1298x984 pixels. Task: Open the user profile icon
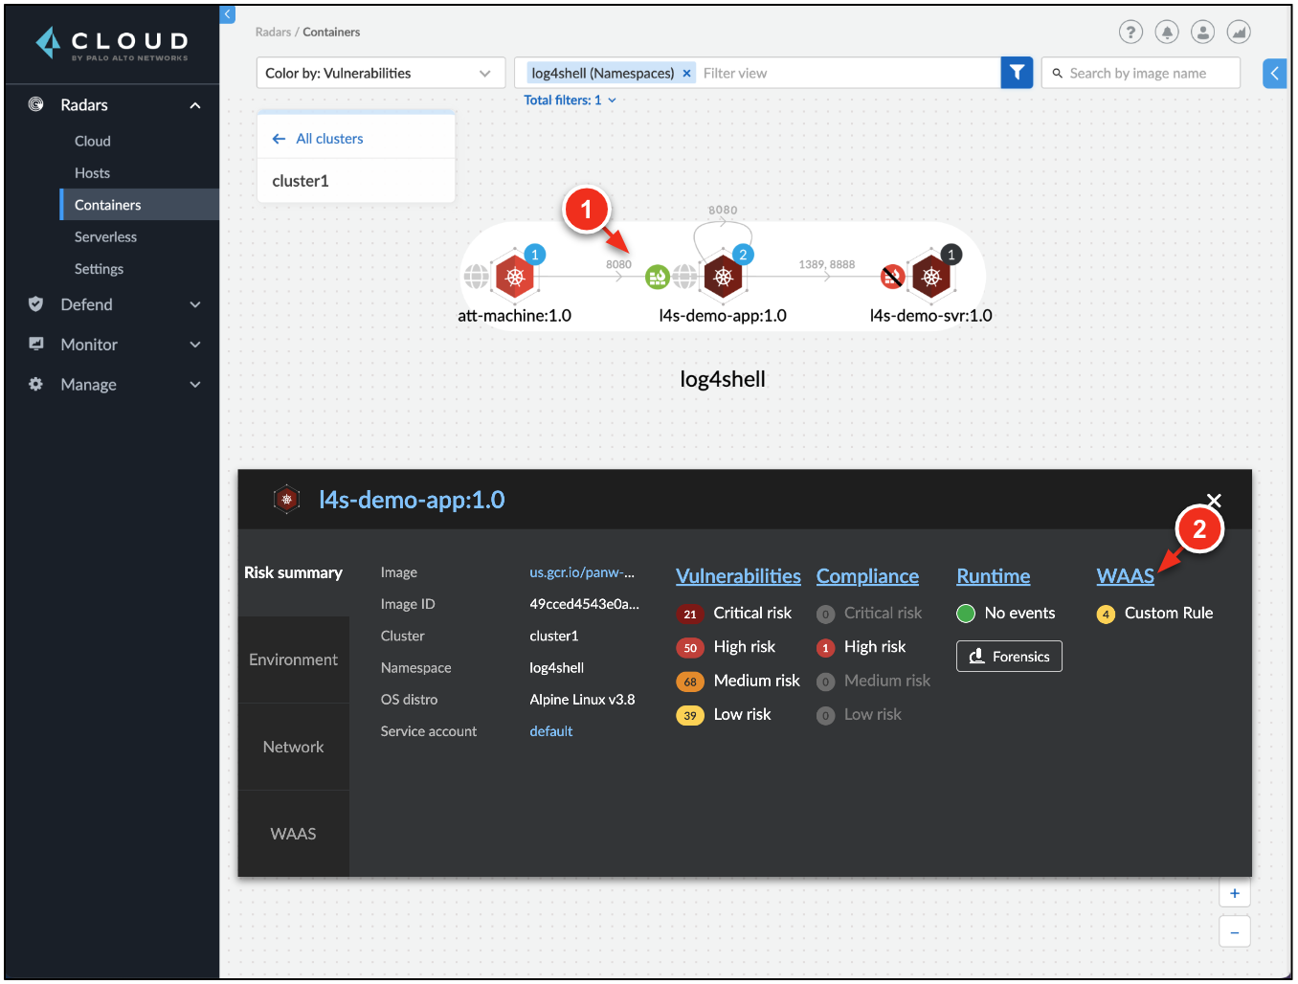(1202, 32)
